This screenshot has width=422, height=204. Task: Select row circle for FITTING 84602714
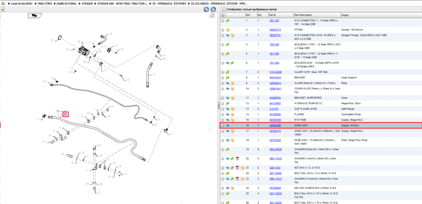(222, 30)
